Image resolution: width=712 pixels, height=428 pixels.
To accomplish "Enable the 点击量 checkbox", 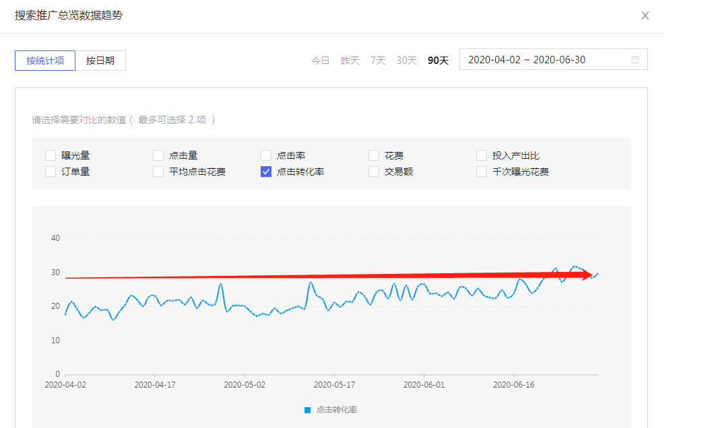I will coord(158,155).
